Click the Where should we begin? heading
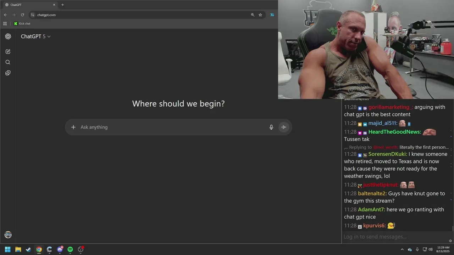454x255 pixels. (x=178, y=104)
